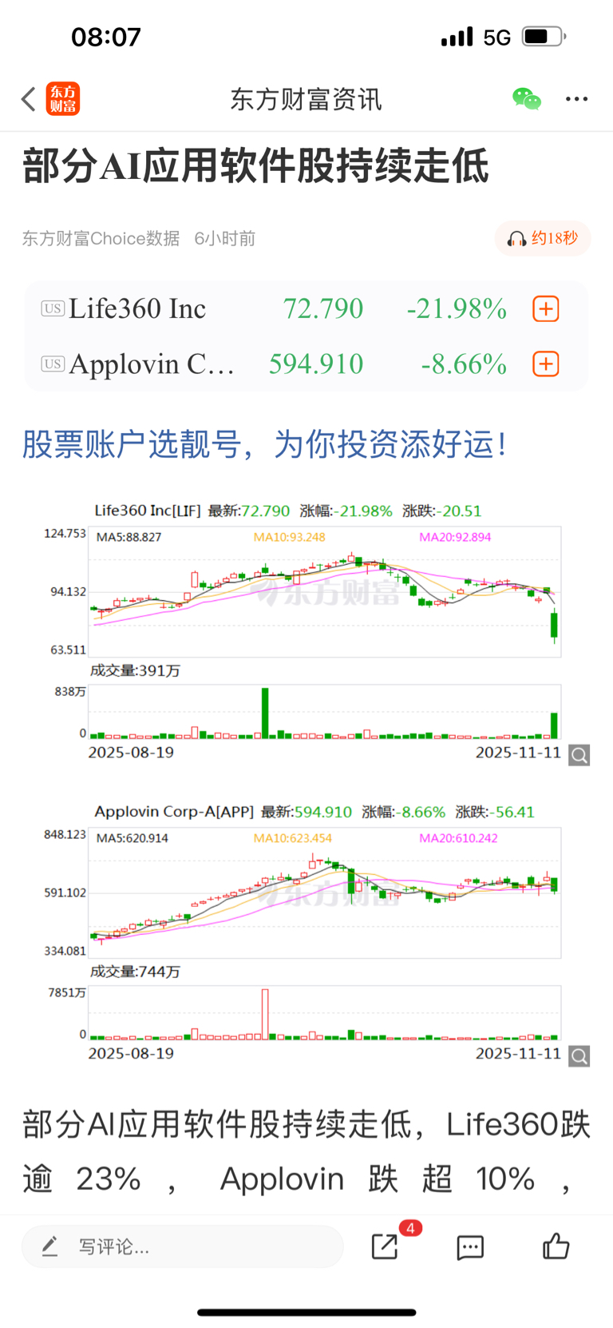This screenshot has width=613, height=1328.
Task: Tap Applovin price 594.910
Action: tap(316, 364)
